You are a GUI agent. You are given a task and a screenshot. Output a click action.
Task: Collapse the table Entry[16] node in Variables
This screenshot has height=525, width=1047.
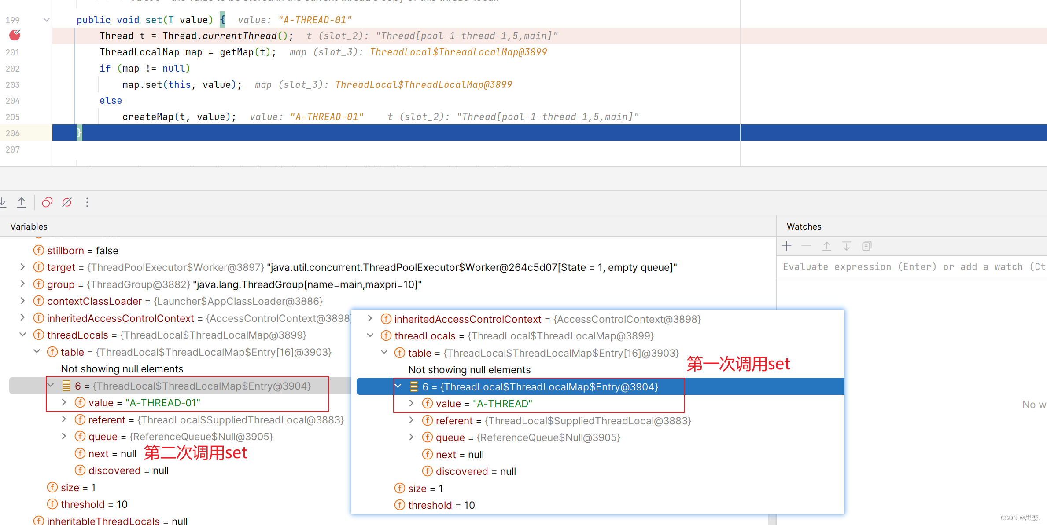click(x=37, y=352)
